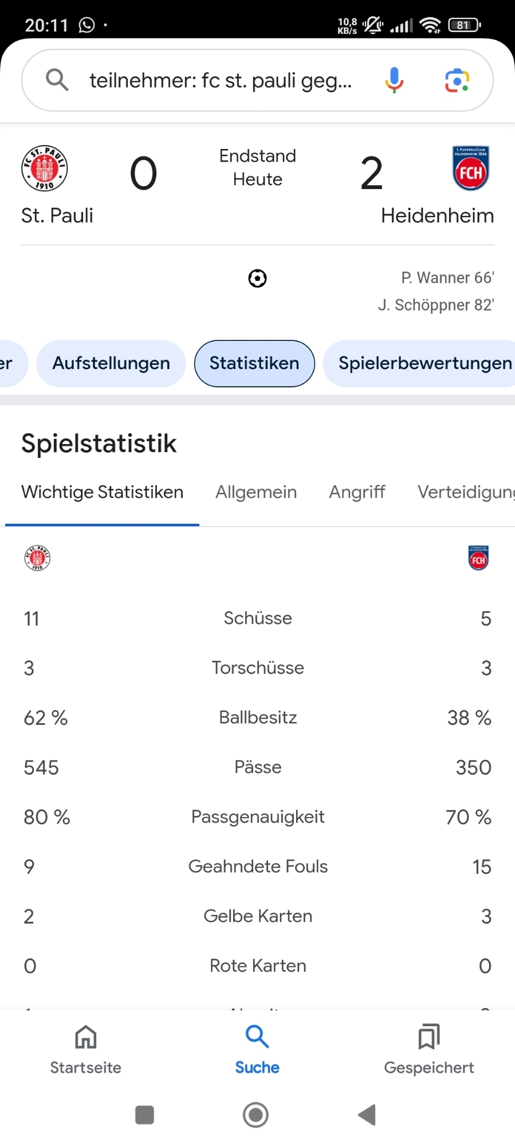Tap the search query text field
Image resolution: width=515 pixels, height=1146 pixels.
pyautogui.click(x=221, y=80)
